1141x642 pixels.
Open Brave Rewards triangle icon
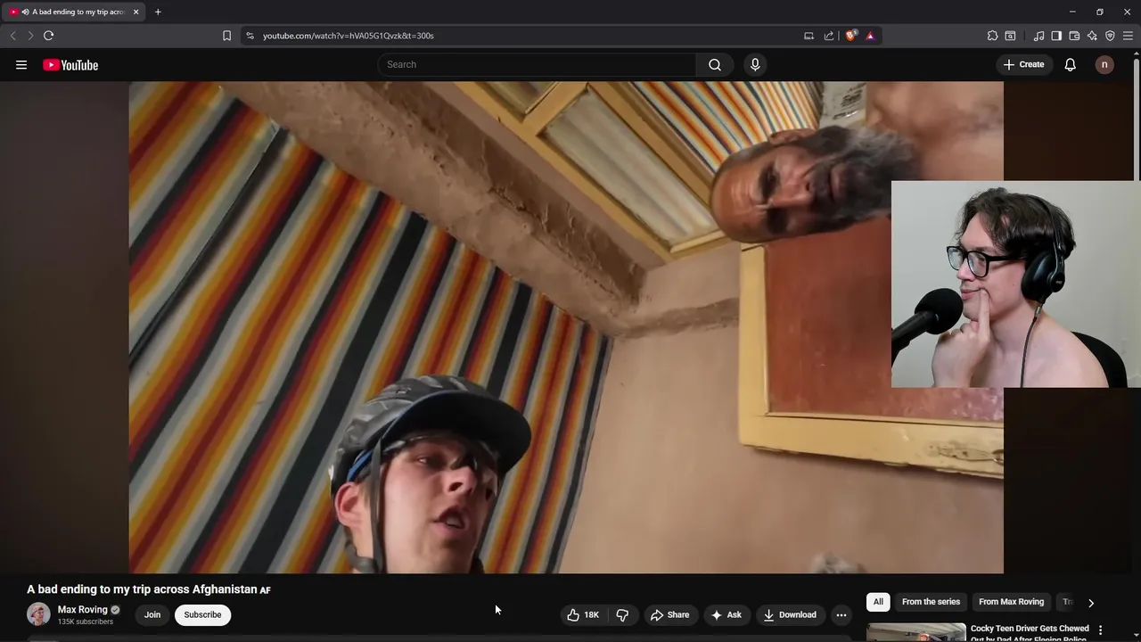coord(870,36)
